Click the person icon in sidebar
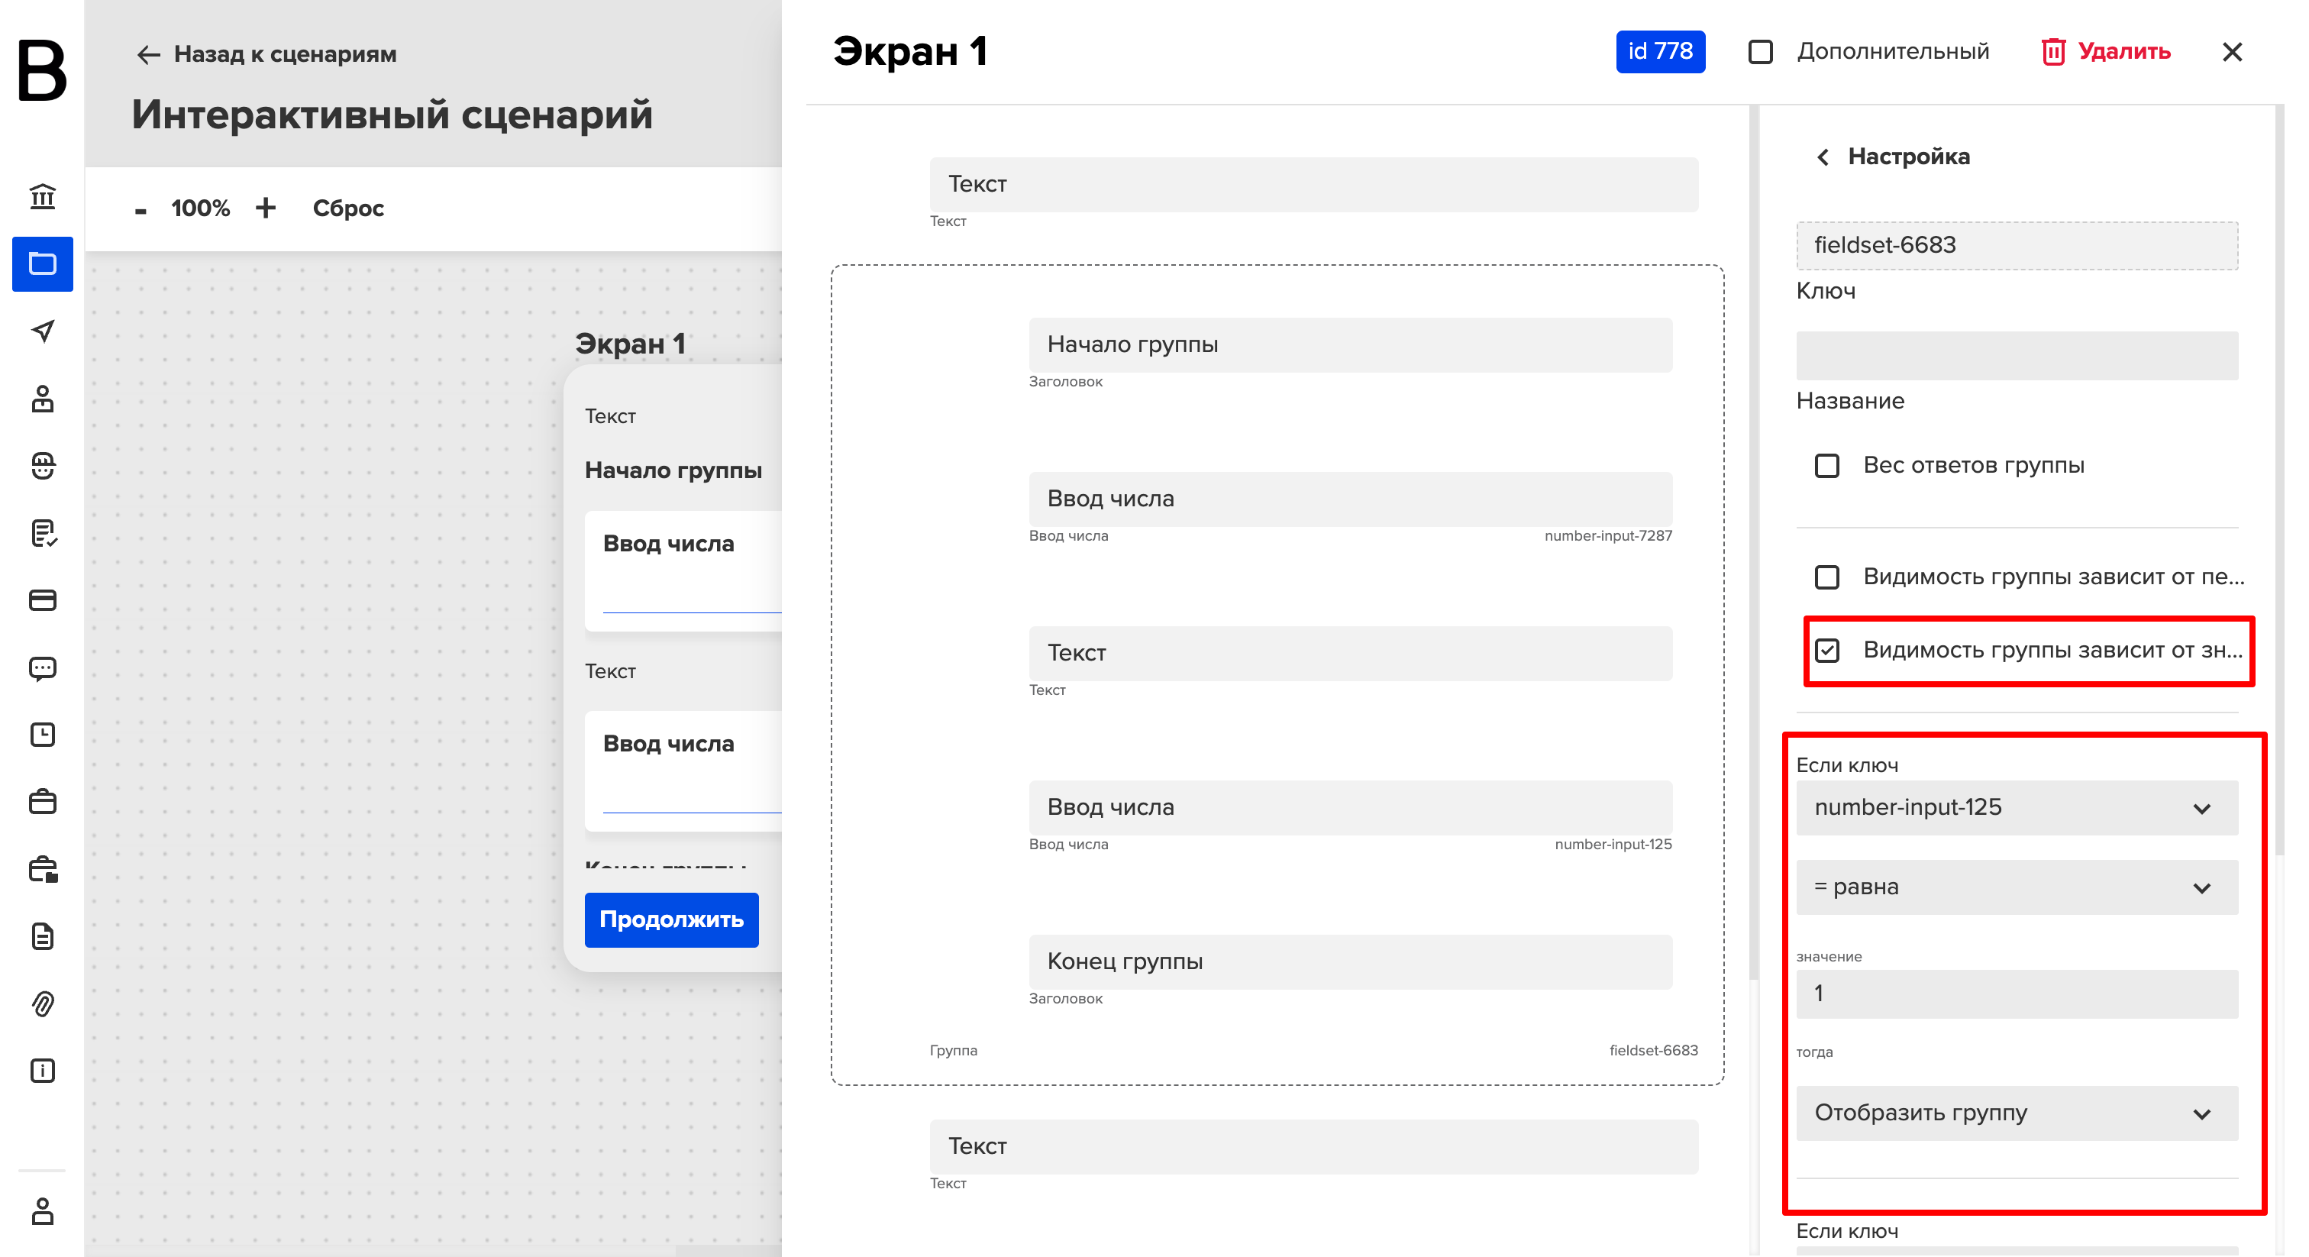The height and width of the screenshot is (1257, 2309). [x=42, y=398]
